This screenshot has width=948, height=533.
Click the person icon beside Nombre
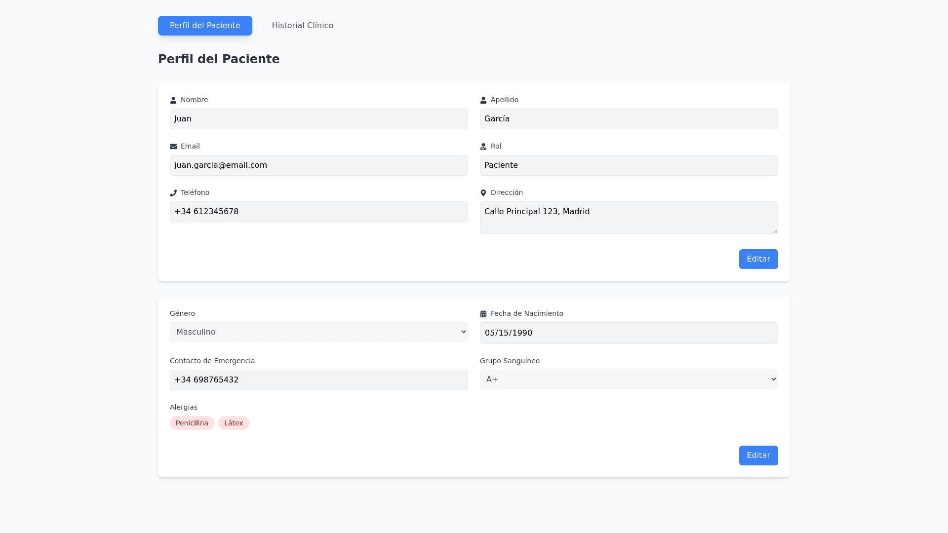point(173,100)
